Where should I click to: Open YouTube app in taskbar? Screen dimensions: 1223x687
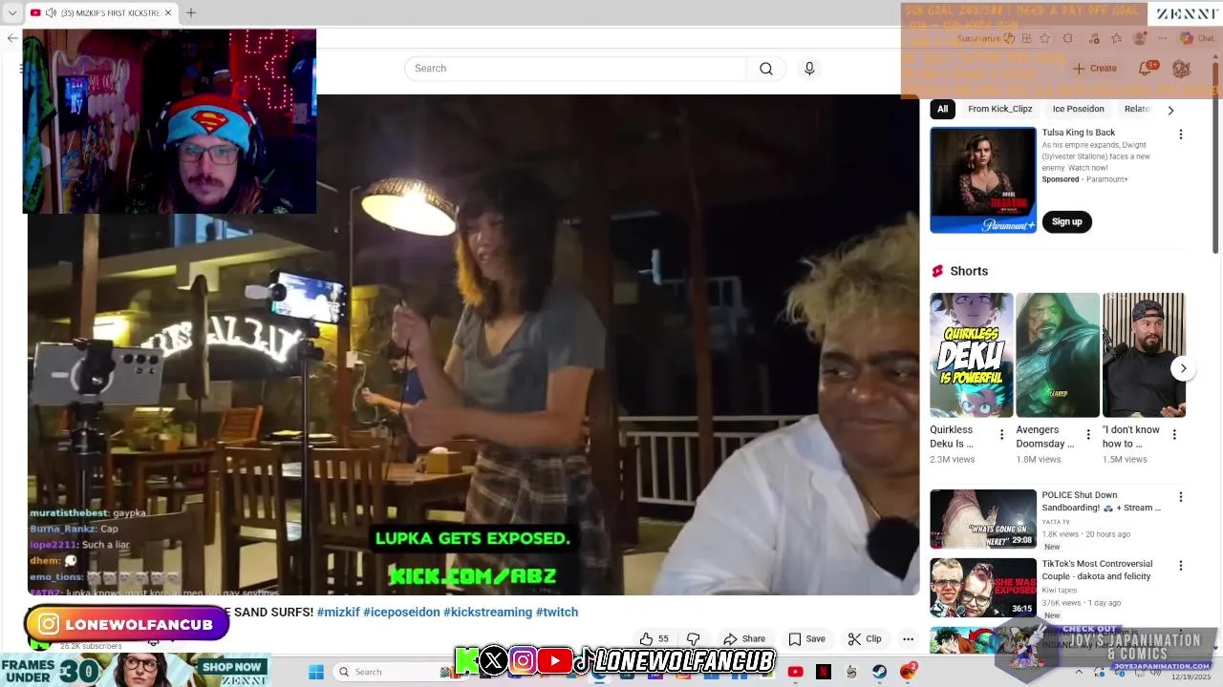click(x=795, y=672)
